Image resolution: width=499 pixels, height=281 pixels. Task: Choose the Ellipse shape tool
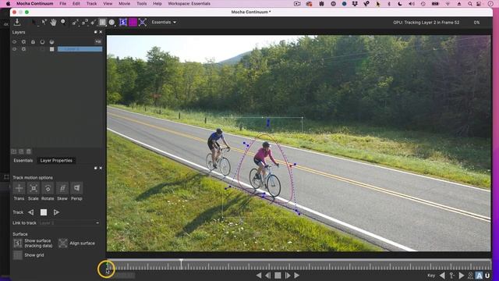click(x=111, y=23)
